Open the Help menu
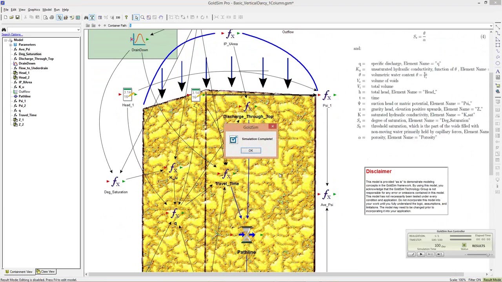Image resolution: width=502 pixels, height=282 pixels. (65, 9)
